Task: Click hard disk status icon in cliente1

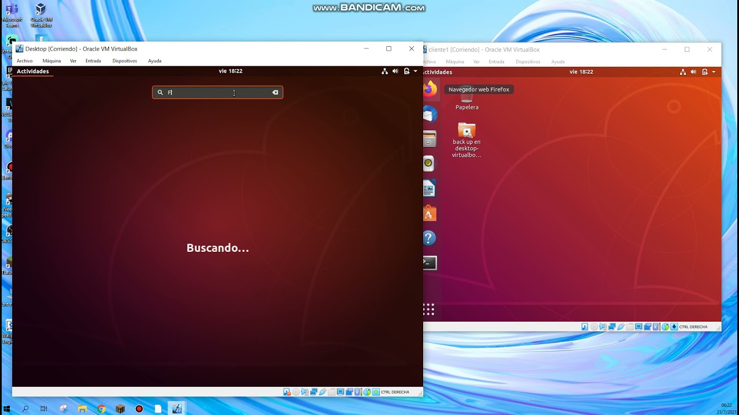Action: coord(585,327)
